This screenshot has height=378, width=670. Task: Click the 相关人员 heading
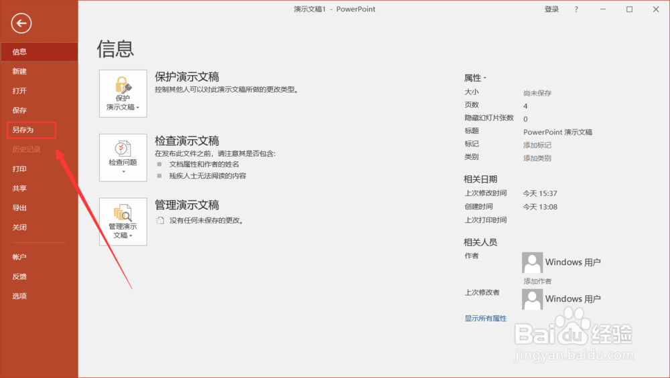click(480, 242)
